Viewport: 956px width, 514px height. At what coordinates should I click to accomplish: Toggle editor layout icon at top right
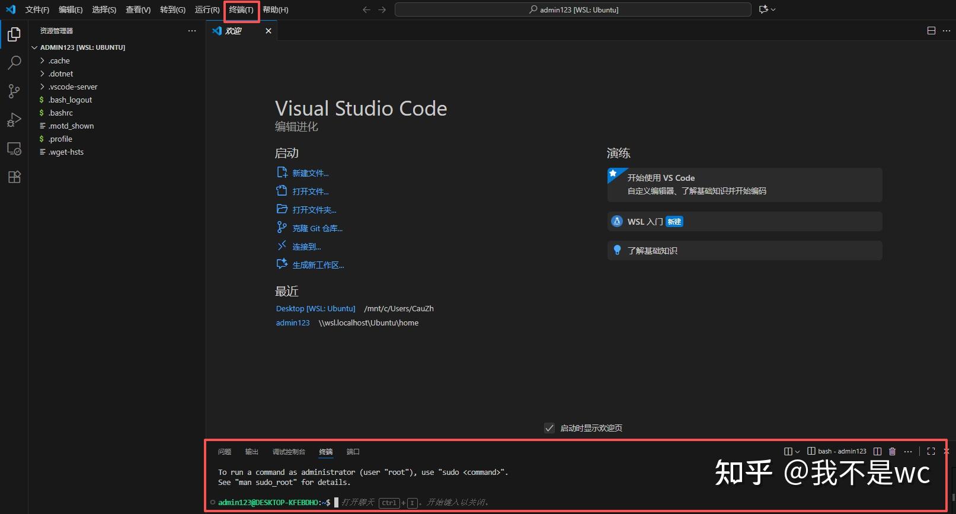931,31
